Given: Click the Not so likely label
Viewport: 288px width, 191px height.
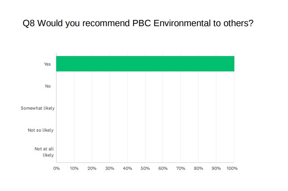Looking at the screenshot, I should click(x=41, y=130).
